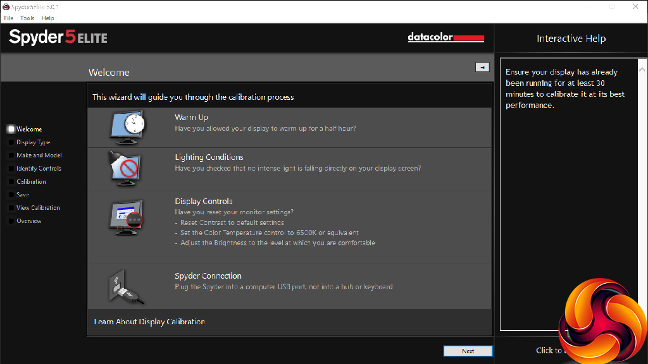Select the Overview step

pyautogui.click(x=25, y=221)
